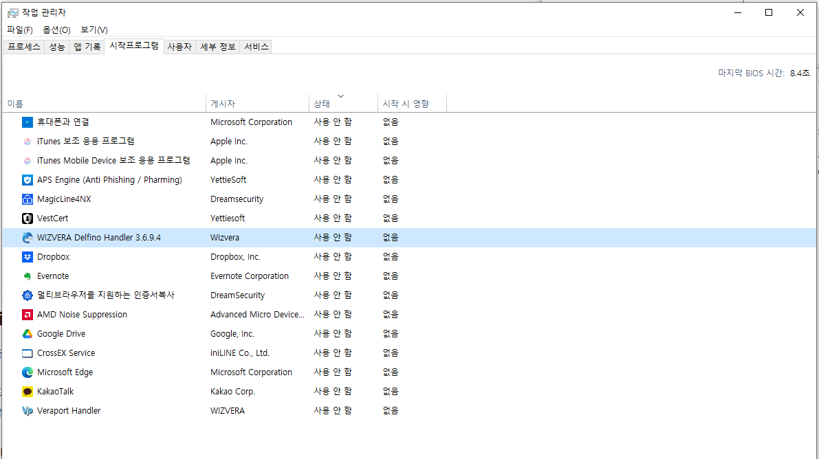Click publisher Advanced Micro Device...

tap(257, 314)
